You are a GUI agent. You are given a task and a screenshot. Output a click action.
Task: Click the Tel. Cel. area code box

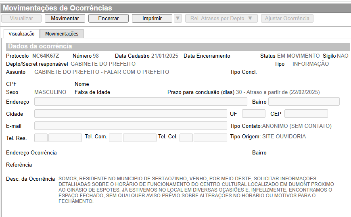186,138
